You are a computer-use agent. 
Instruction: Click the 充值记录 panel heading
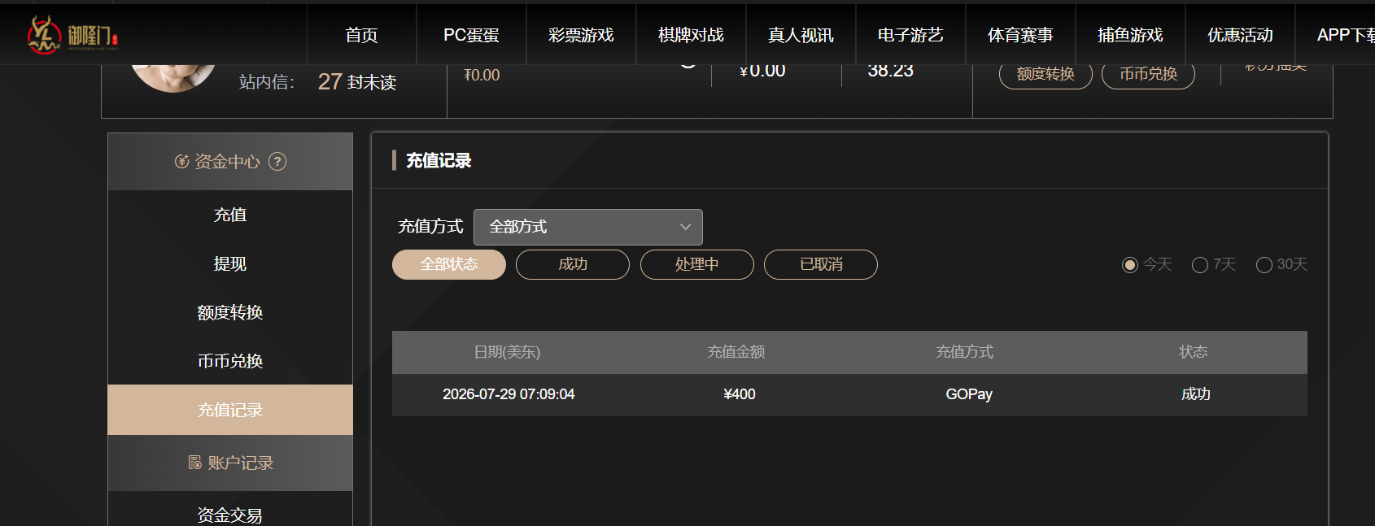(439, 161)
